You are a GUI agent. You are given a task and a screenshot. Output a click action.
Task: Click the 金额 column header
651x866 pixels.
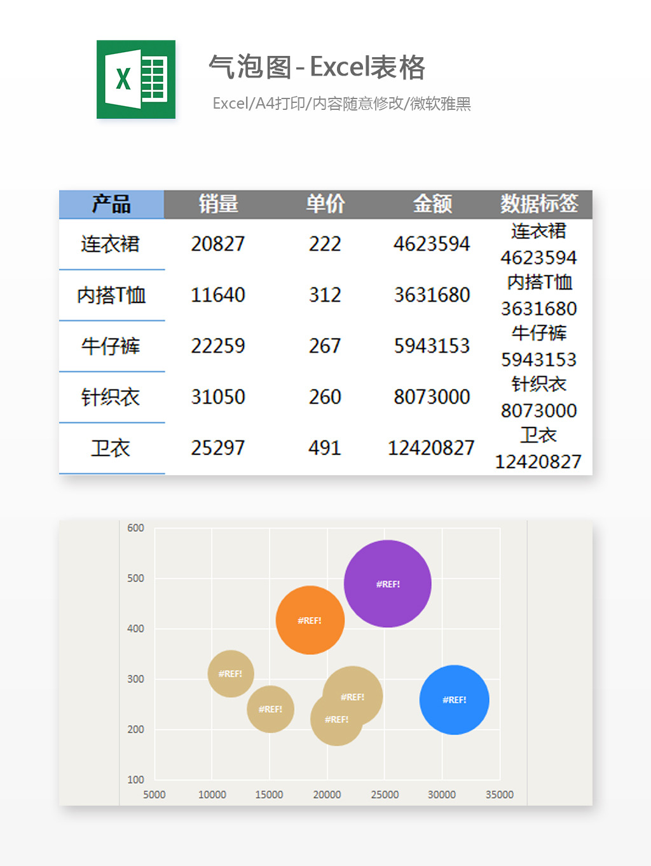coord(432,204)
